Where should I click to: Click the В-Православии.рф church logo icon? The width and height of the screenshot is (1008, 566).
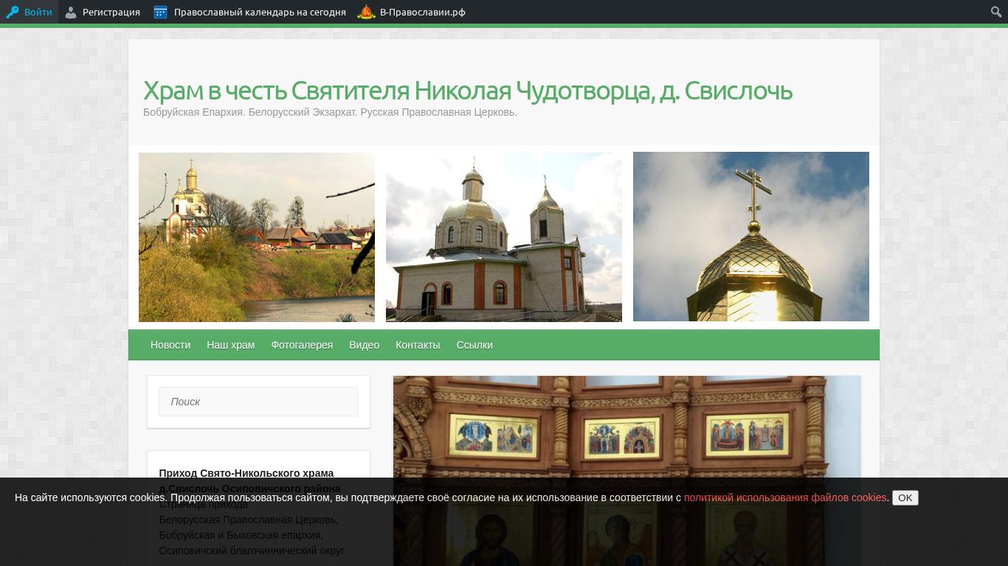click(366, 12)
